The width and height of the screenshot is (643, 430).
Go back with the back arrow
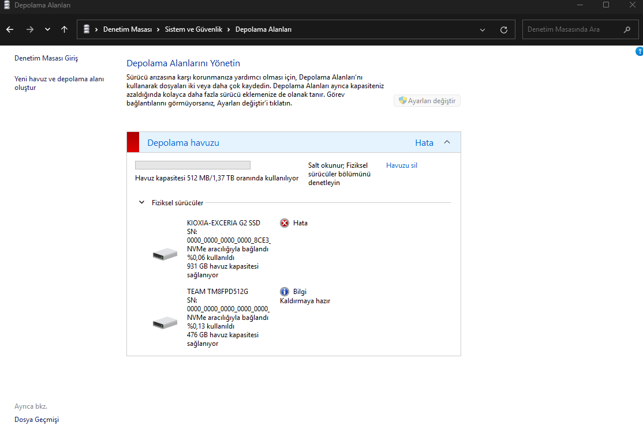(10, 29)
